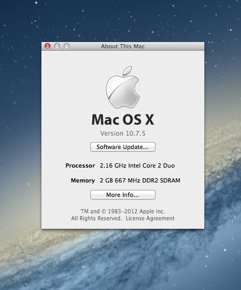Select the "2 GB 667 MHz DDR2 SDRAM" value
This screenshot has width=241, height=290.
(140, 180)
